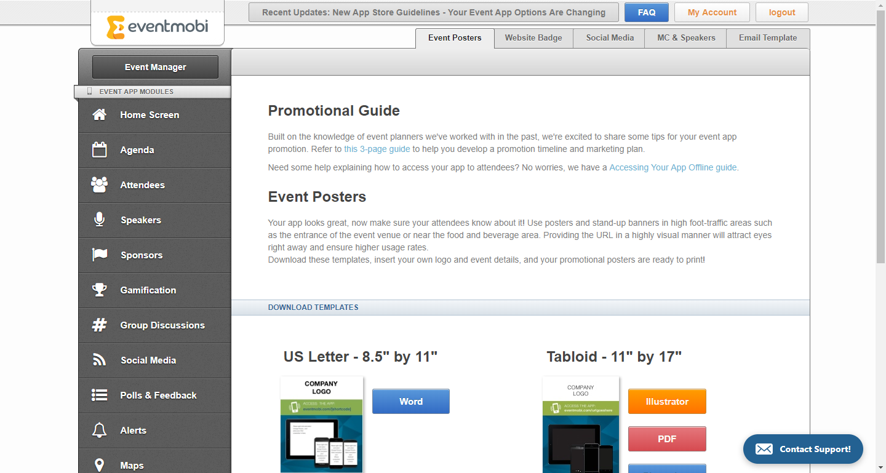The height and width of the screenshot is (473, 886).
Task: Go to Sponsors in the sidebar
Action: pos(155,255)
